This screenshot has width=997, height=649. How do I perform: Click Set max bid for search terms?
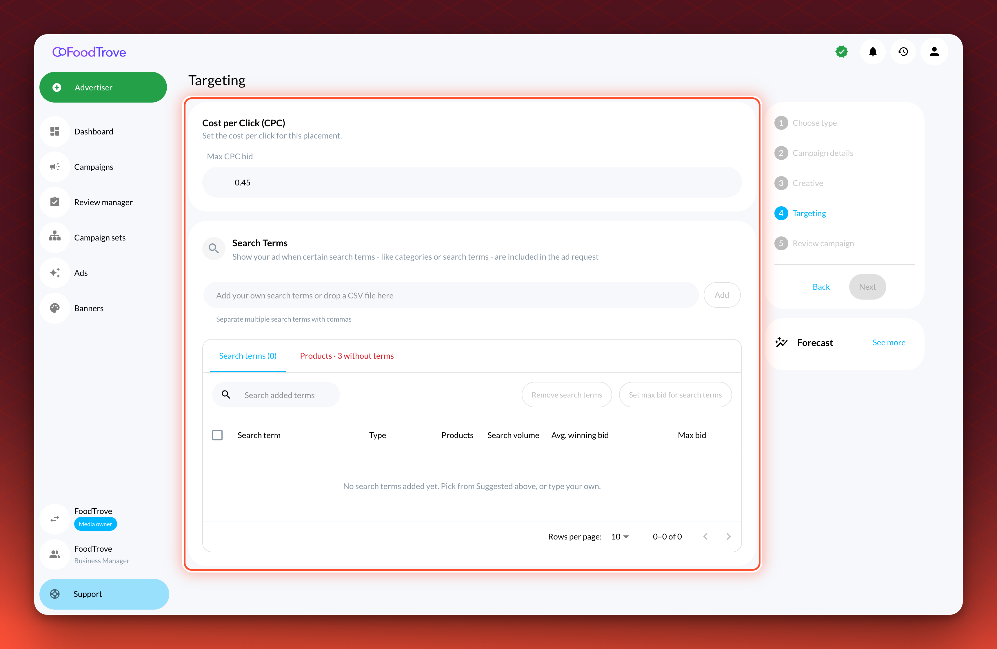[x=675, y=394]
